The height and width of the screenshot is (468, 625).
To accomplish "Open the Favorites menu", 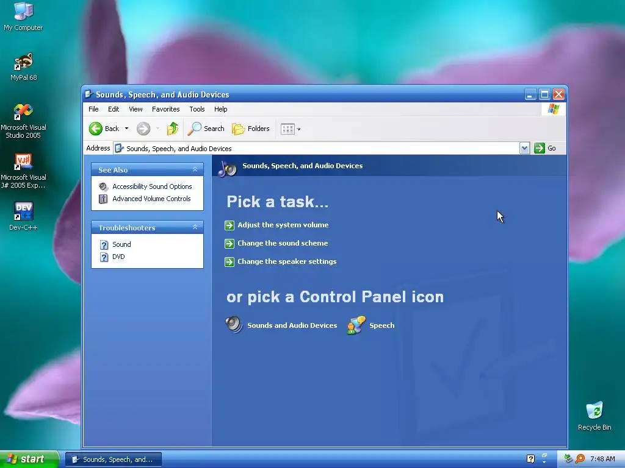I will tap(166, 109).
